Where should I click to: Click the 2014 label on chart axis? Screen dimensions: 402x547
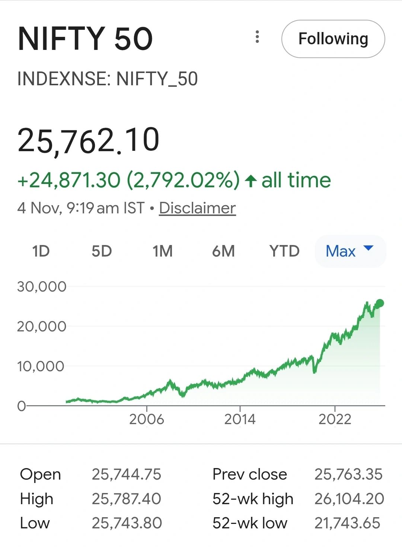click(240, 420)
